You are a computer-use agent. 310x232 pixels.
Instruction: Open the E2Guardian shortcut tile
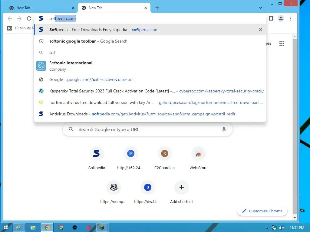164,158
